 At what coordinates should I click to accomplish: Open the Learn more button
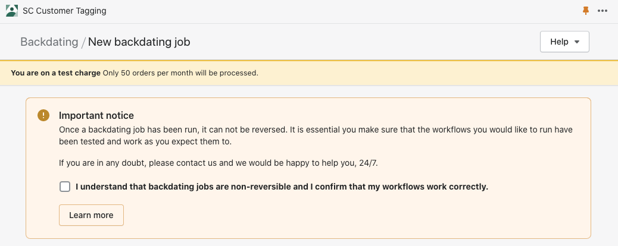pyautogui.click(x=92, y=215)
